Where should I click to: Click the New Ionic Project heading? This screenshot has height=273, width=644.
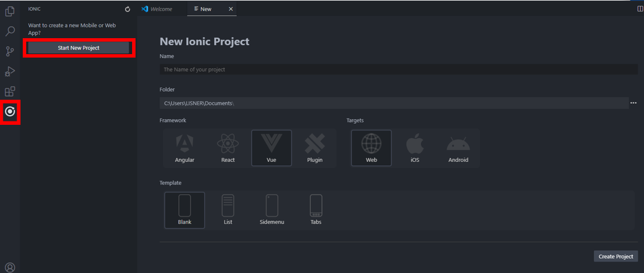click(x=204, y=42)
